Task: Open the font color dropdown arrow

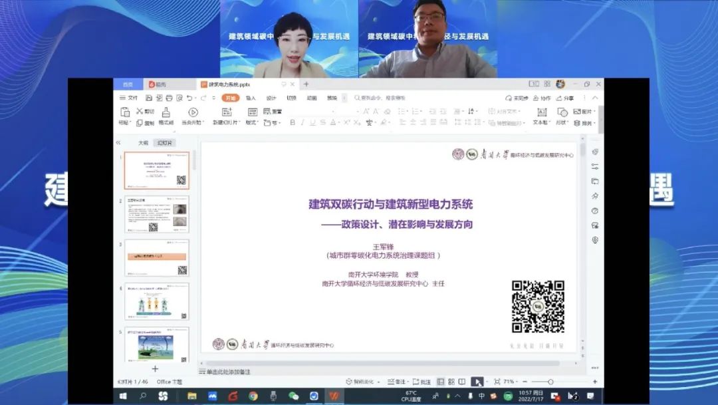Action: point(339,123)
